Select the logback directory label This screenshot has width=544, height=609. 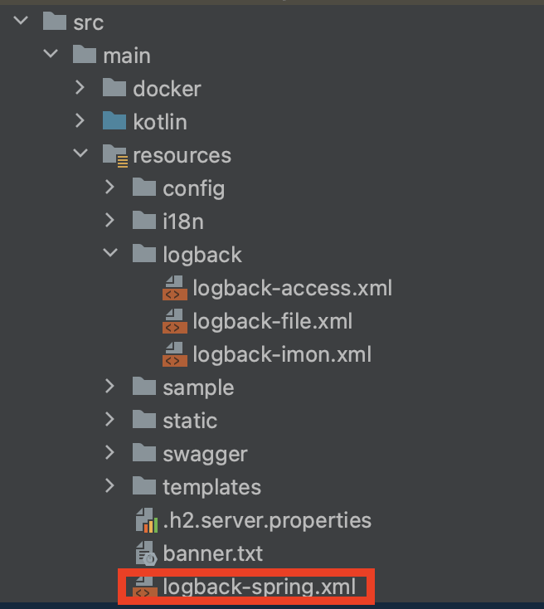pos(202,255)
